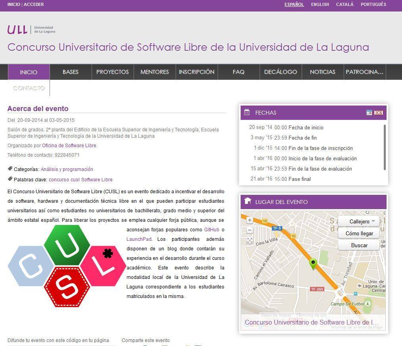
Task: Expand the map to fullscreen
Action: (249, 240)
